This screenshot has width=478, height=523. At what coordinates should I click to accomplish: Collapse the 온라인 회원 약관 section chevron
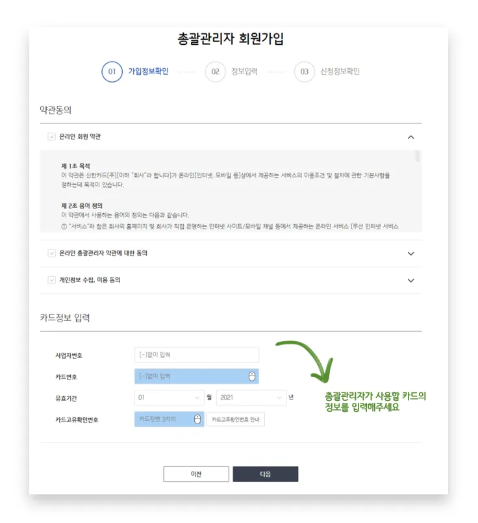(x=411, y=137)
